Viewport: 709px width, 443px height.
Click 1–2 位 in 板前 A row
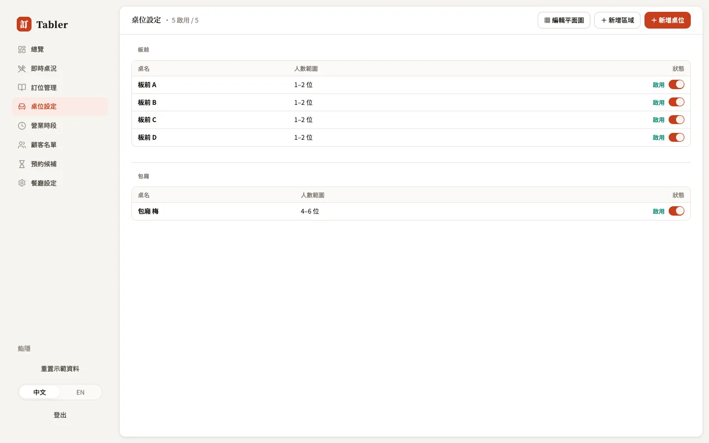tap(303, 85)
